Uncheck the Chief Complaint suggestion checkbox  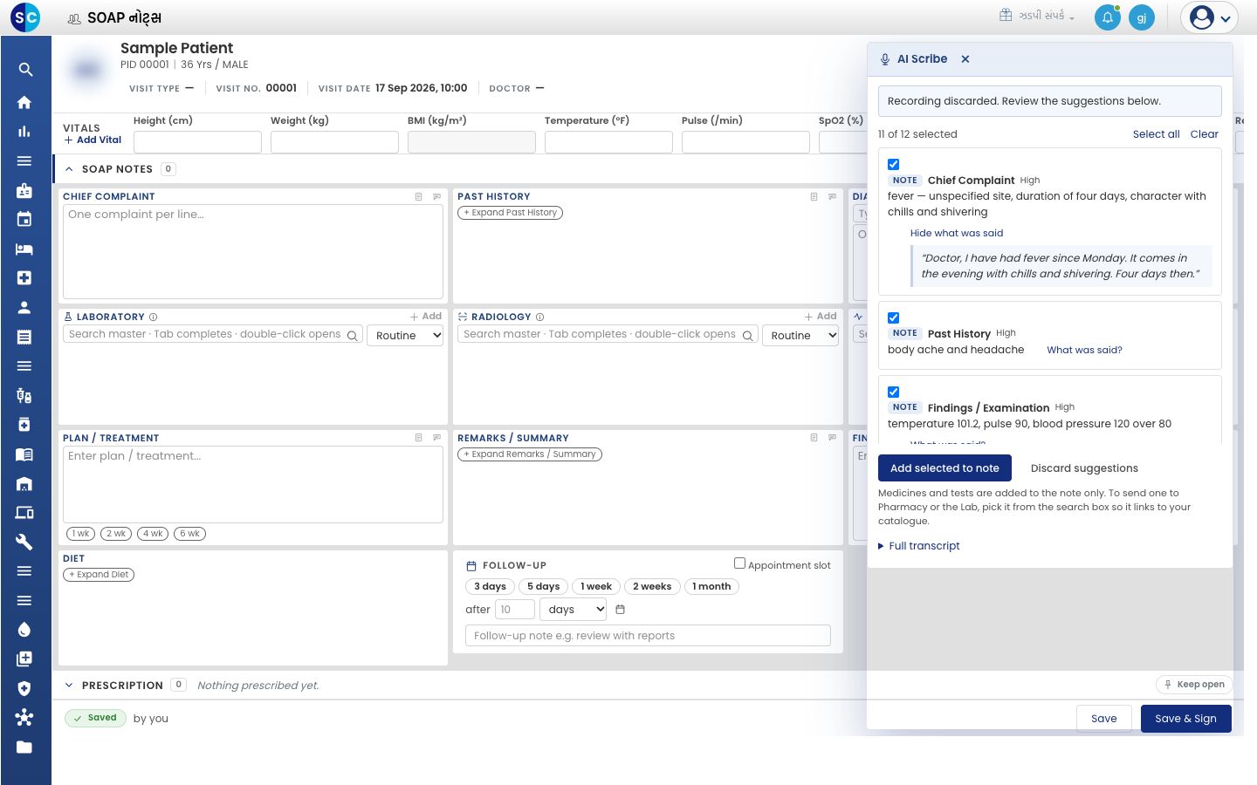(x=893, y=164)
